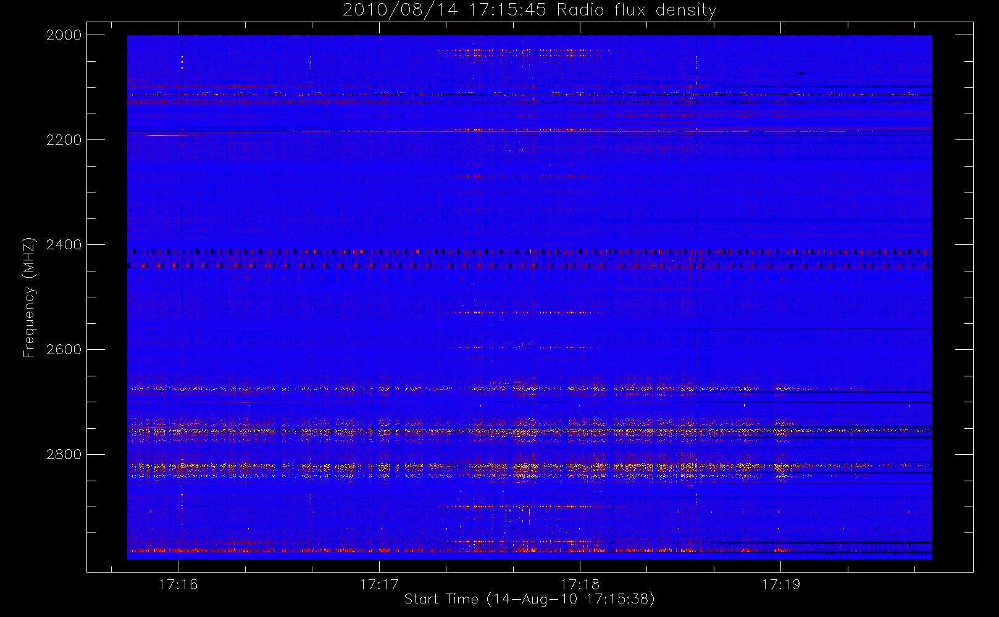Click the 17:16 time axis label
This screenshot has height=617, width=999.
click(x=178, y=584)
